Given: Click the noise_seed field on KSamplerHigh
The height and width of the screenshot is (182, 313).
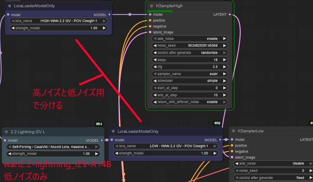Looking at the screenshot, I should (x=190, y=45).
